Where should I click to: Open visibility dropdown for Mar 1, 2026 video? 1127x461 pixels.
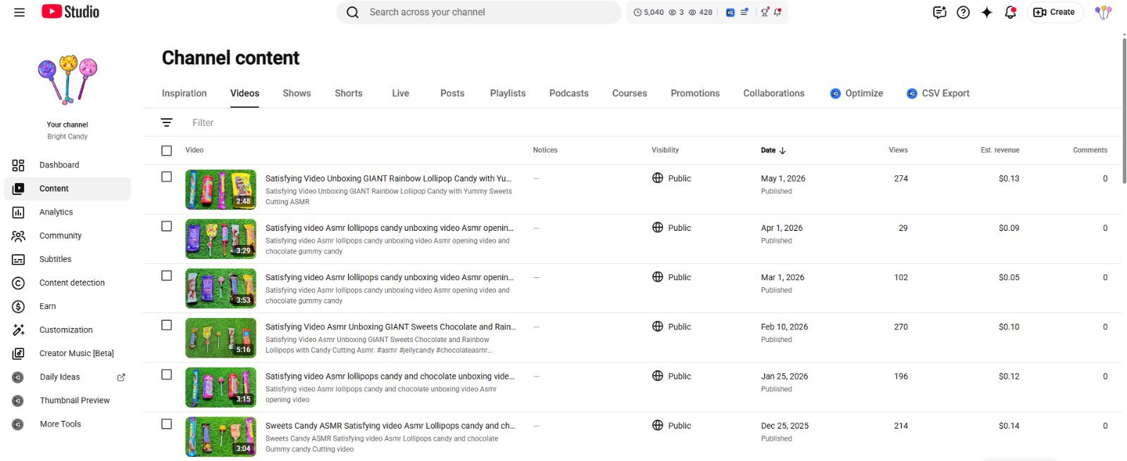pos(672,277)
